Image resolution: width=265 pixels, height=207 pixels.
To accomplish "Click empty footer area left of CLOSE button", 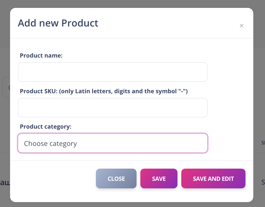I will pos(53,179).
